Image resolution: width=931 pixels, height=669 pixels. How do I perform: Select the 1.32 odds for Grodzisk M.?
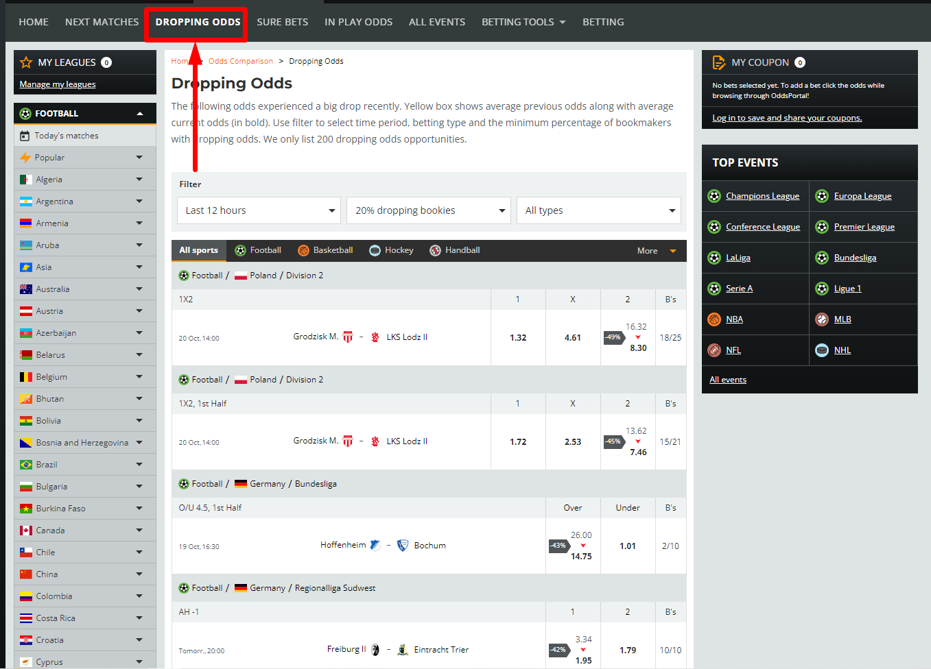(518, 338)
